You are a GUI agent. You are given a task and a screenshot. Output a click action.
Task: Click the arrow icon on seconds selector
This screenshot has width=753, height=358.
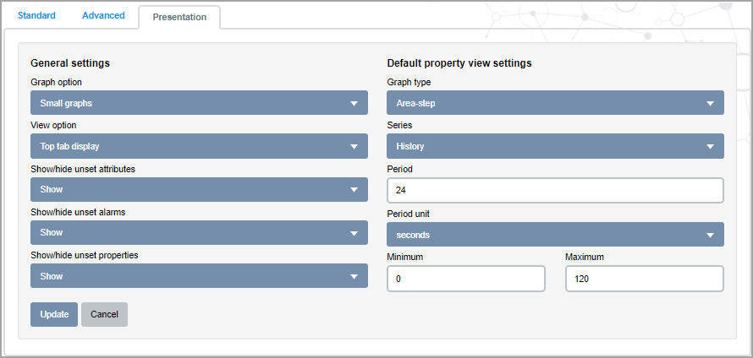click(x=710, y=235)
